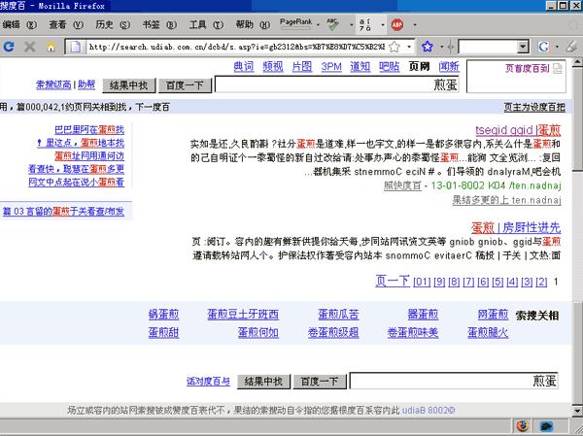Image resolution: width=583 pixels, height=436 pixels.
Task: Click the blue status bar icon beside Firefox
Action: [x=547, y=426]
